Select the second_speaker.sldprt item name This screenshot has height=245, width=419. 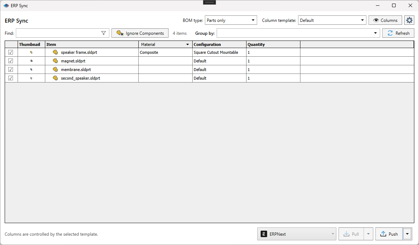click(x=80, y=78)
